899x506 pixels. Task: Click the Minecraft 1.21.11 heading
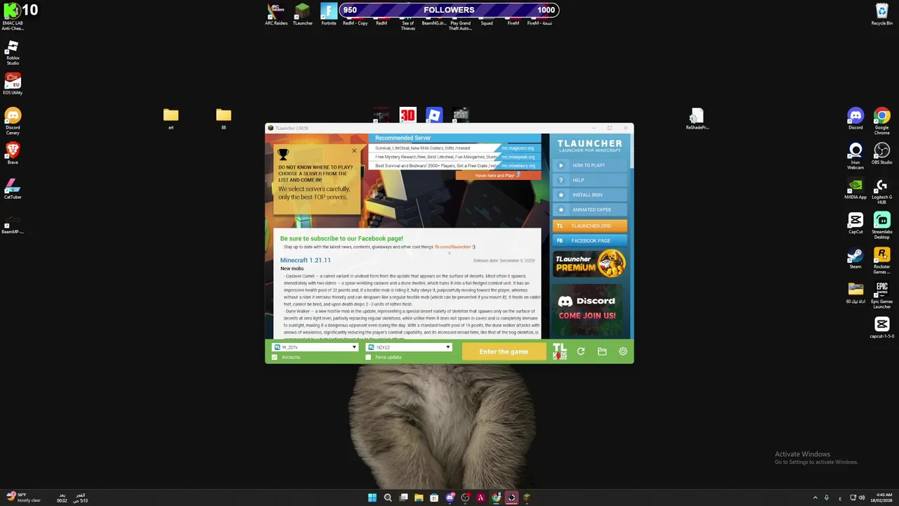tap(306, 260)
